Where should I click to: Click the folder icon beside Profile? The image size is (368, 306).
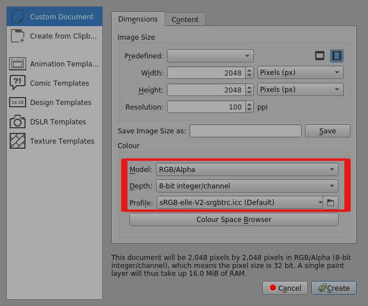click(x=331, y=203)
